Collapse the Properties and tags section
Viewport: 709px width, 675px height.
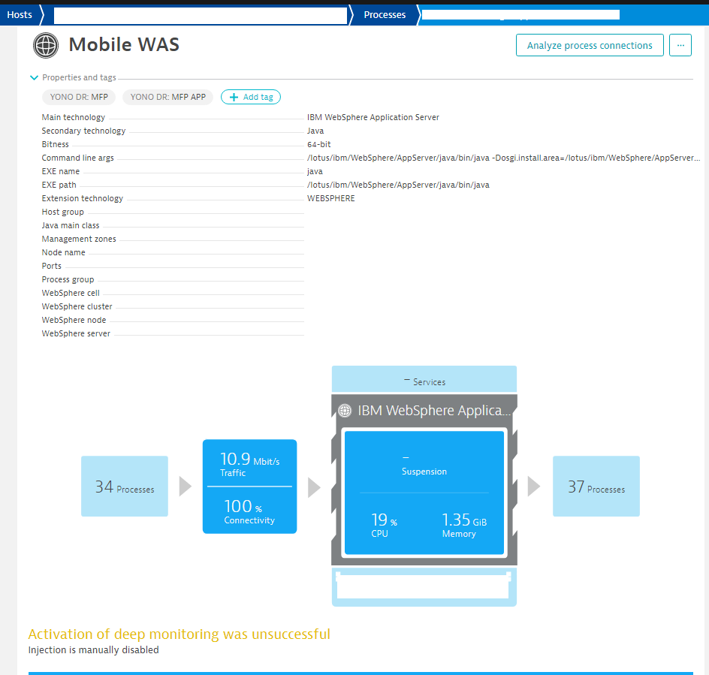pyautogui.click(x=34, y=77)
